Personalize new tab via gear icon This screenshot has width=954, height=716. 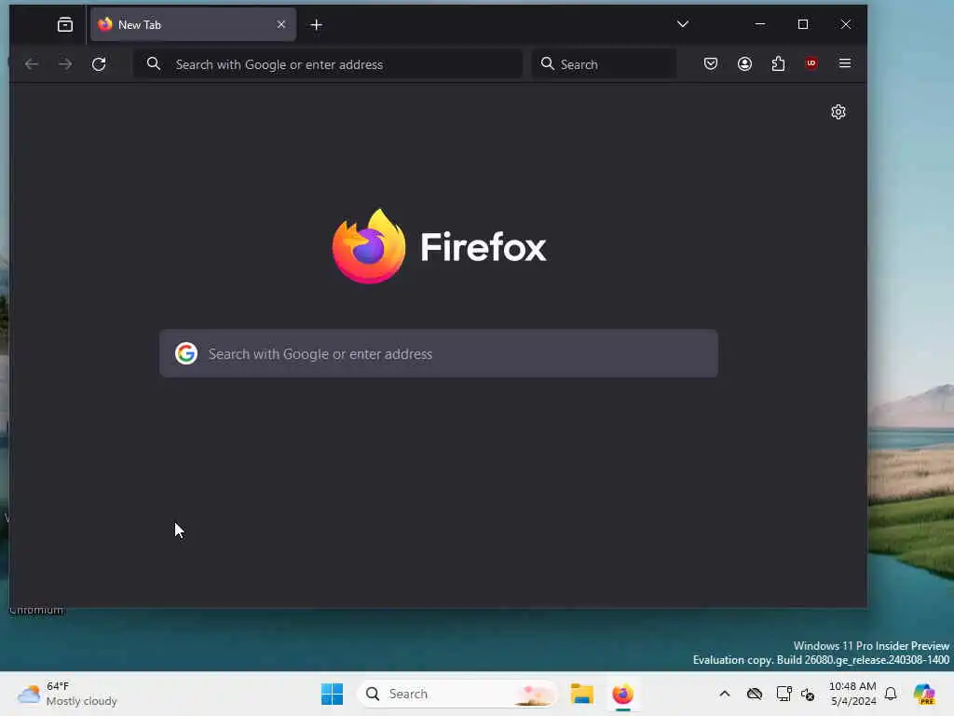point(838,112)
